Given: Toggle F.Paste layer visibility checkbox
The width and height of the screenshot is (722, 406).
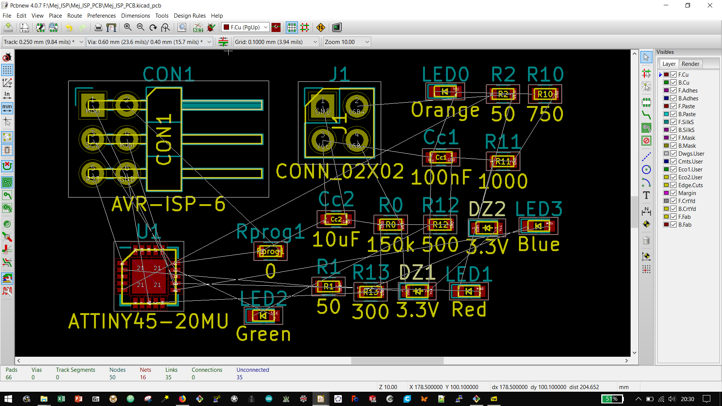Looking at the screenshot, I should tap(673, 106).
